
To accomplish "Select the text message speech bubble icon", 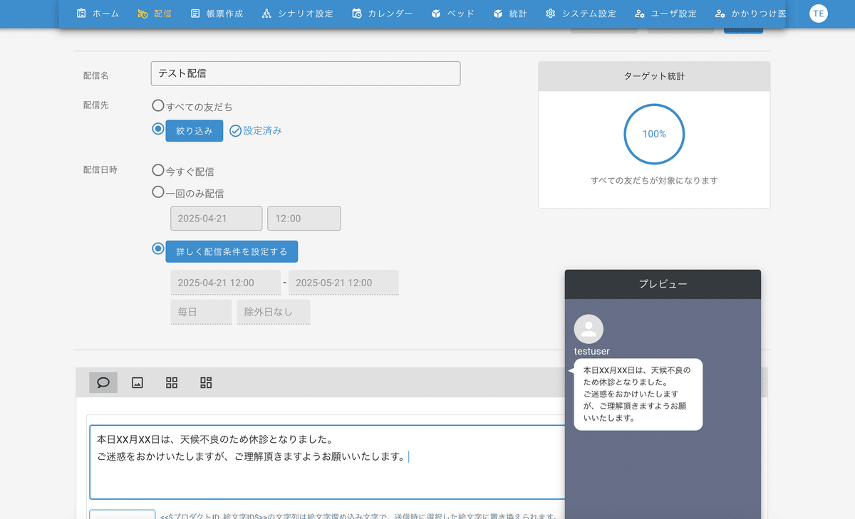I will click(103, 382).
